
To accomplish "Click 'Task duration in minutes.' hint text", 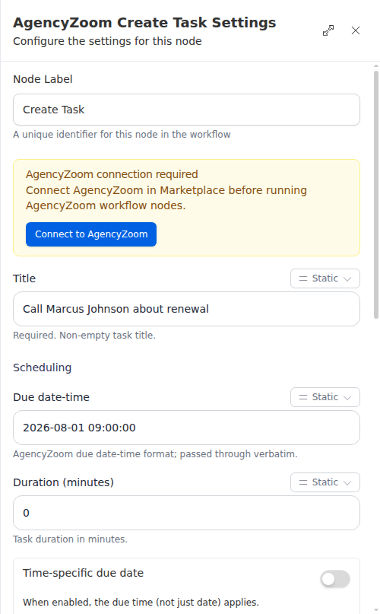I will point(71,539).
